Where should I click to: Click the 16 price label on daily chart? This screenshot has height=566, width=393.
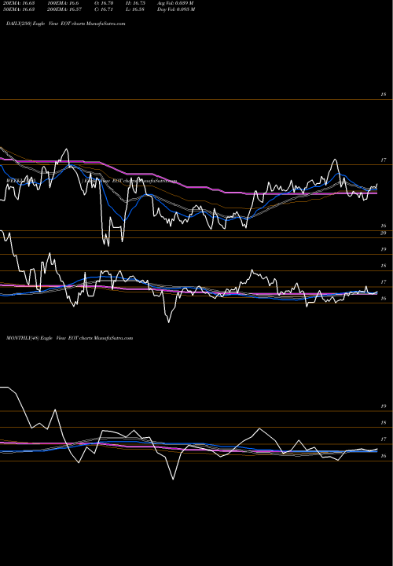point(384,226)
